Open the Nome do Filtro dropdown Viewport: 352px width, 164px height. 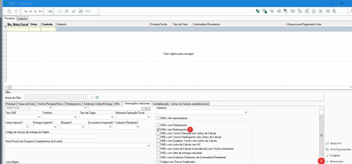[x=91, y=97]
